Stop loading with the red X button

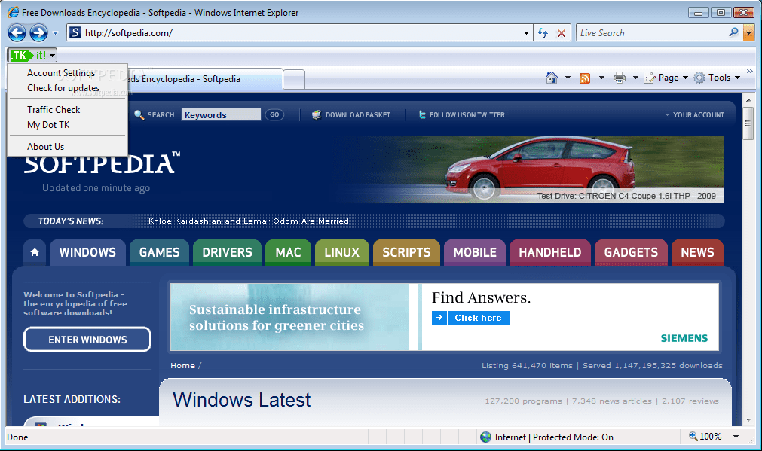click(562, 33)
